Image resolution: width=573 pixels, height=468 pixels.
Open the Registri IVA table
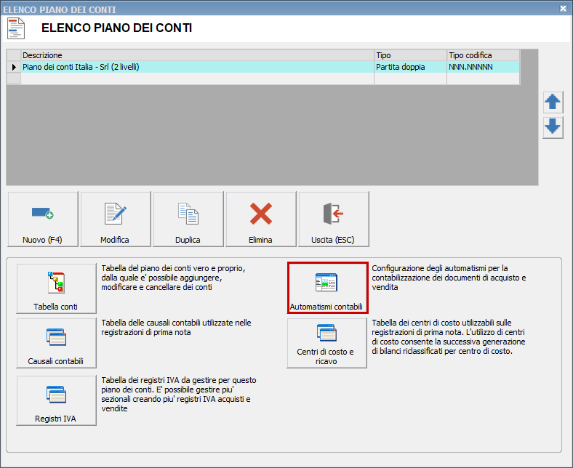tap(56, 400)
